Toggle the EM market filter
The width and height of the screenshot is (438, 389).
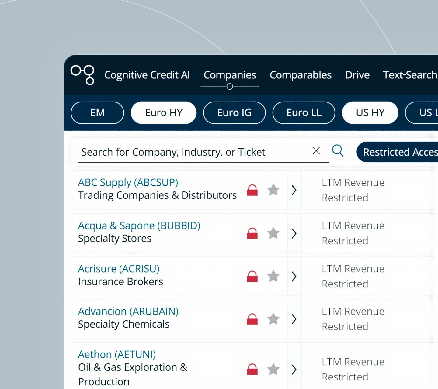click(97, 113)
